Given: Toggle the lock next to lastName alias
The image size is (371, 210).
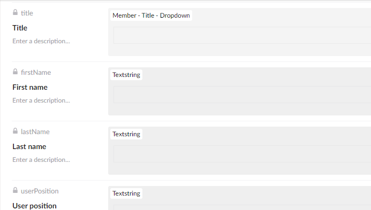Looking at the screenshot, I should pos(15,131).
